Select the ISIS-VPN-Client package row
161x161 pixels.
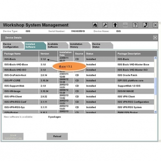pos(78,97)
